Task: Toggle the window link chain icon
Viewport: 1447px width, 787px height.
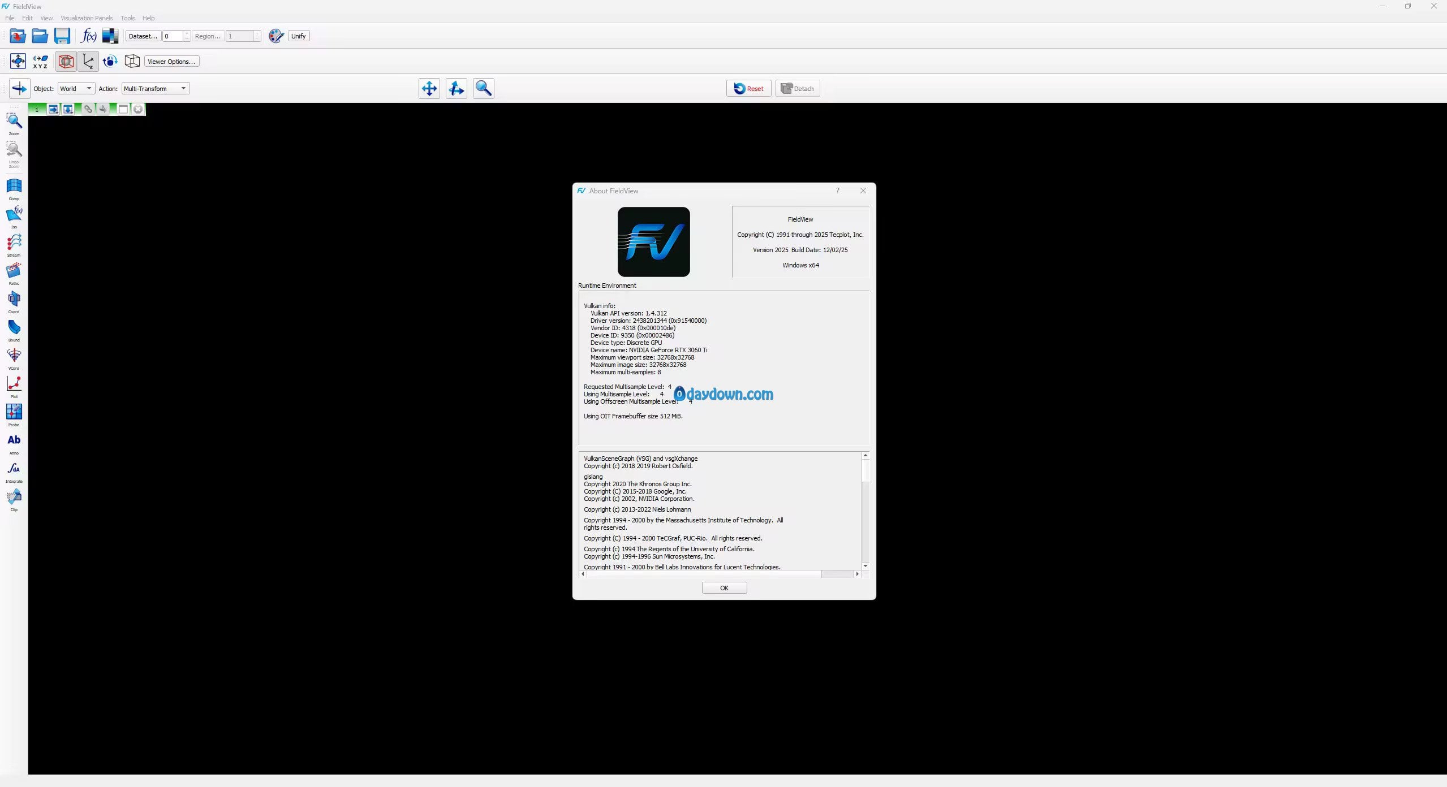Action: [x=88, y=109]
